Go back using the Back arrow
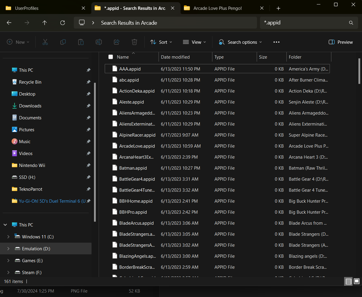362x297 pixels. pos(9,23)
